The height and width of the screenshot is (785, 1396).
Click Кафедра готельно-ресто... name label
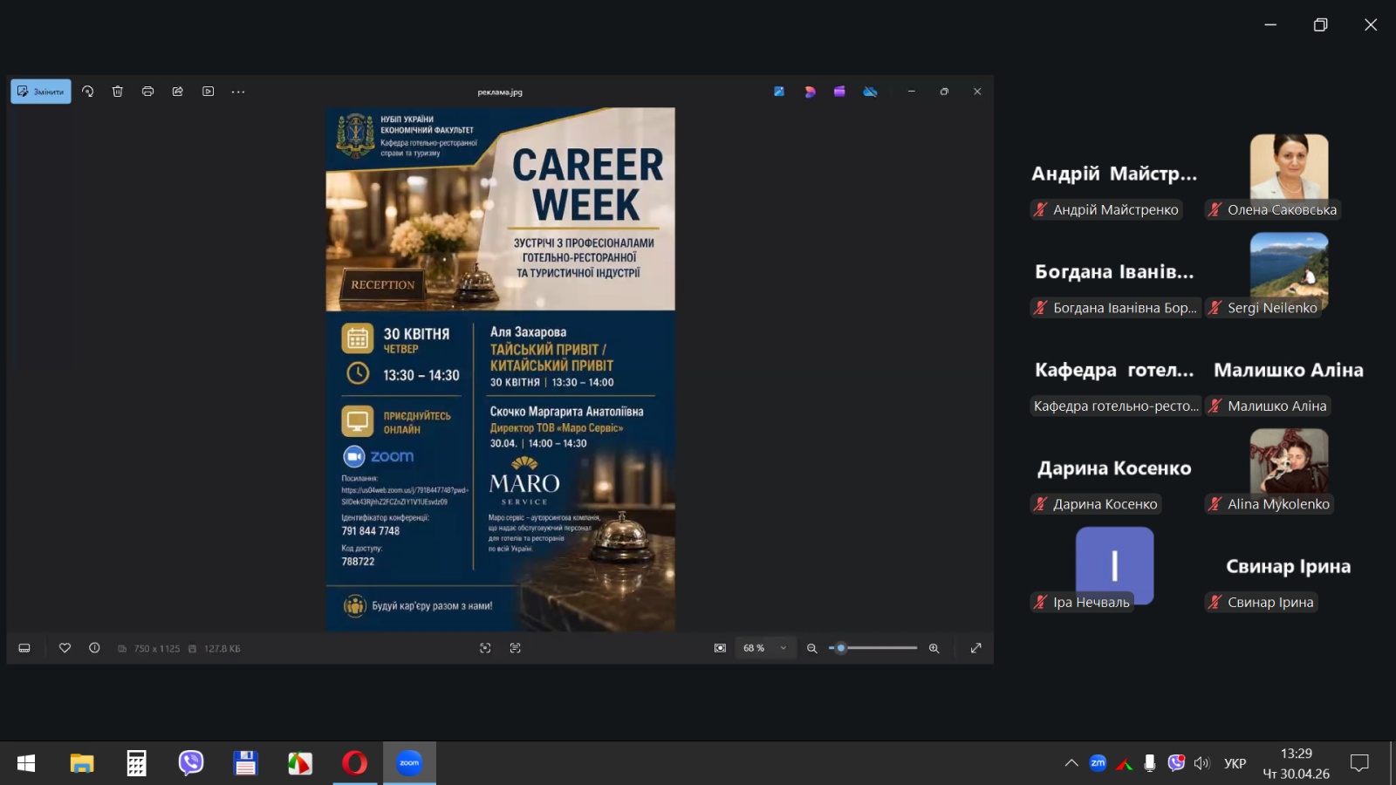(1116, 406)
